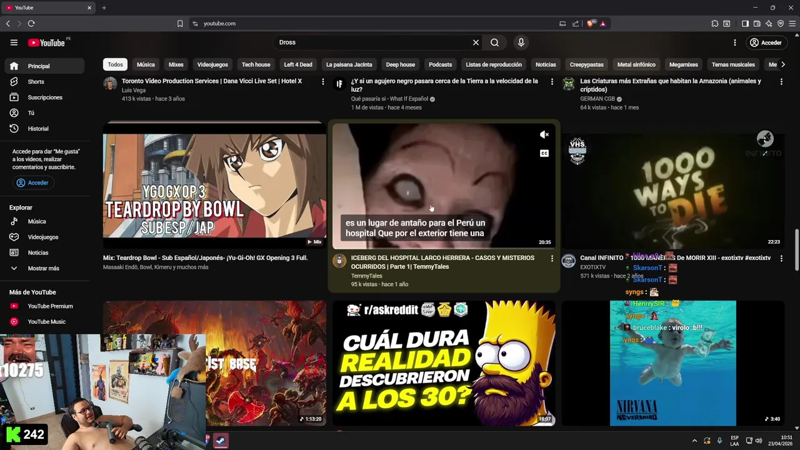Open browser extensions puzzle icon
800x450 pixels.
tap(715, 24)
